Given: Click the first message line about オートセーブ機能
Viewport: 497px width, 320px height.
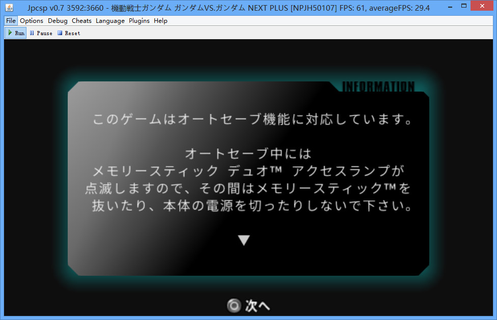Looking at the screenshot, I should click(252, 120).
